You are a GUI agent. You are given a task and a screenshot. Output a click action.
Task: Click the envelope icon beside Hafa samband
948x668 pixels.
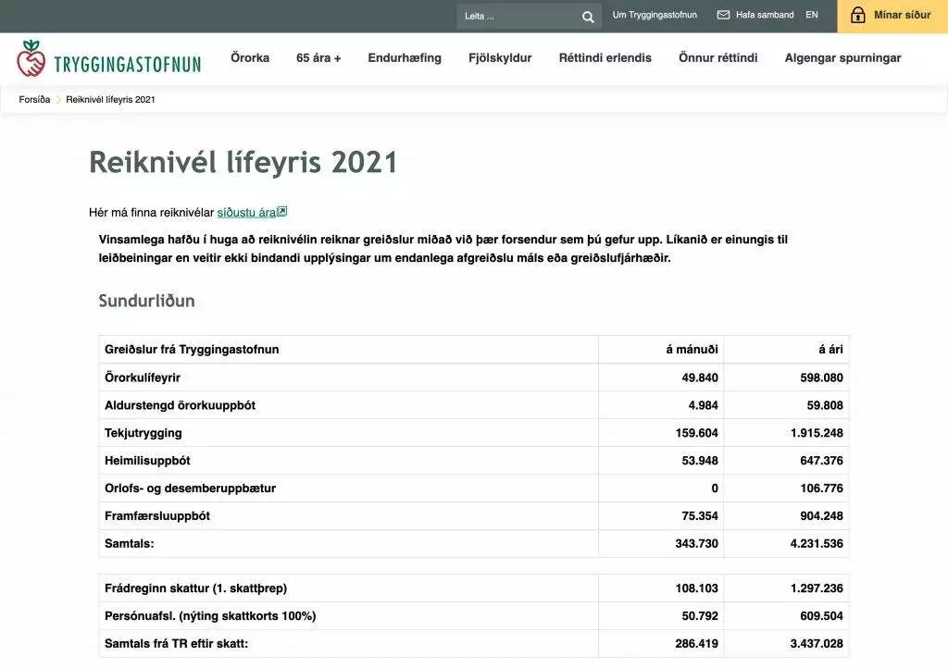click(x=723, y=15)
